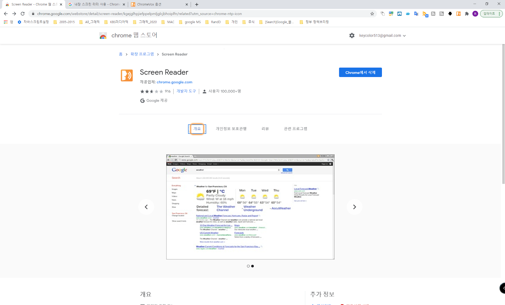Expand the keycolor513@gmail.com account dropdown
The width and height of the screenshot is (505, 305).
pyautogui.click(x=382, y=36)
